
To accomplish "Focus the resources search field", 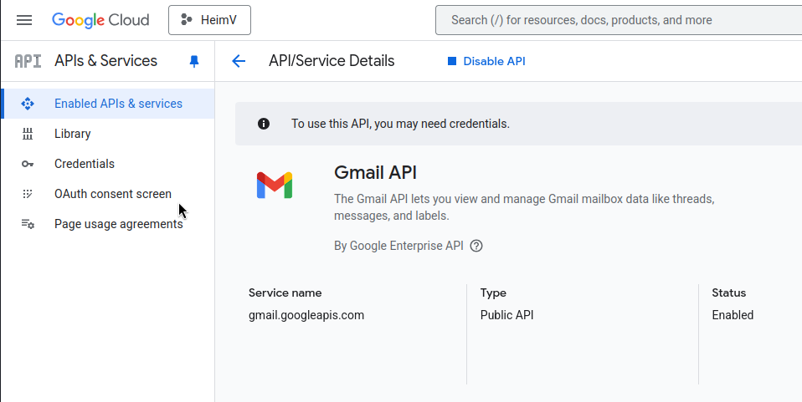I will pos(619,20).
